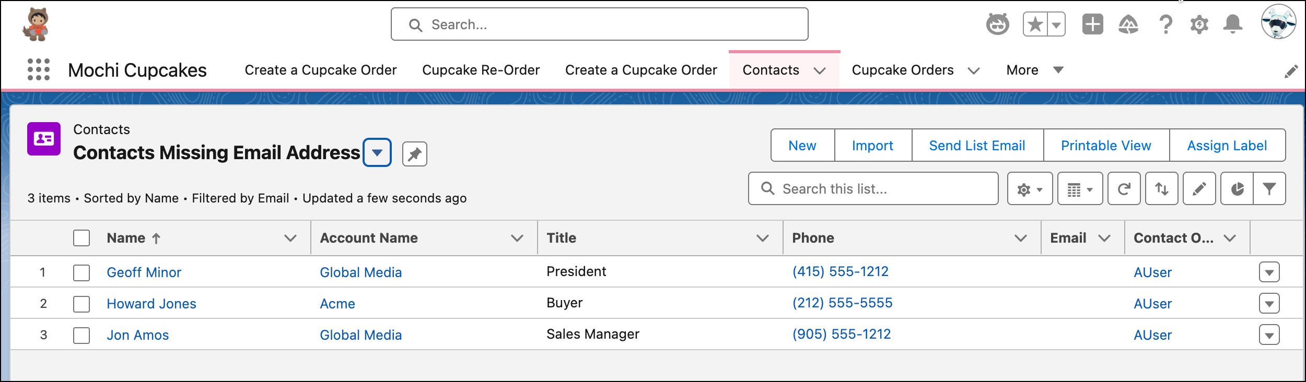Click the purple Contacts object icon

[44, 139]
